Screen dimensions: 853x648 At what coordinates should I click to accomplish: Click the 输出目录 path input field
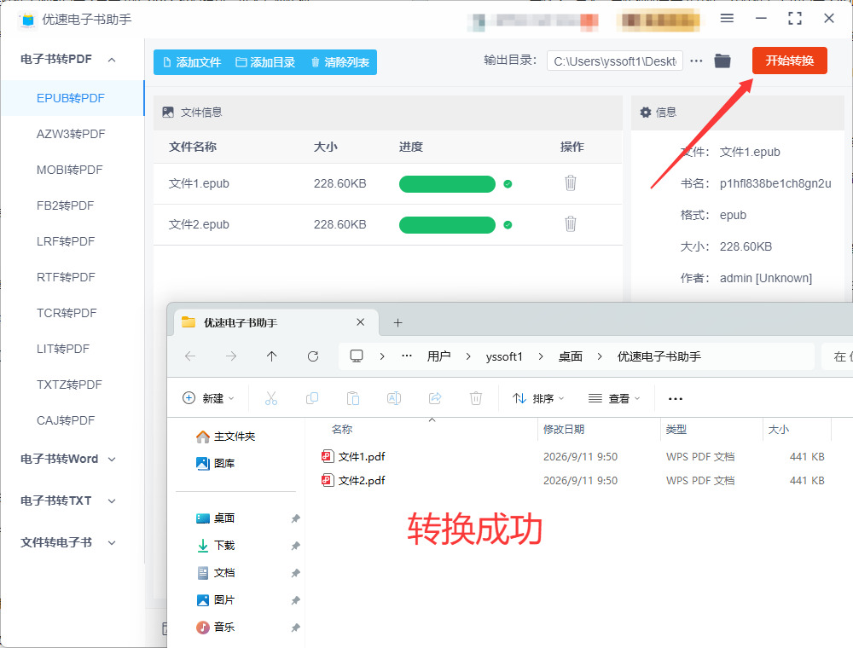point(614,61)
